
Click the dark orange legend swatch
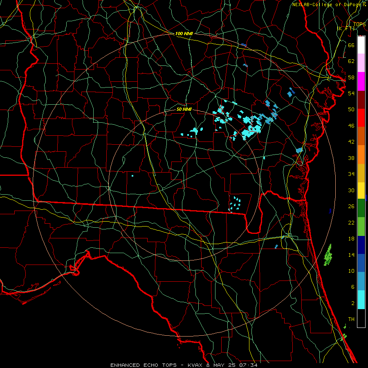tap(361, 136)
